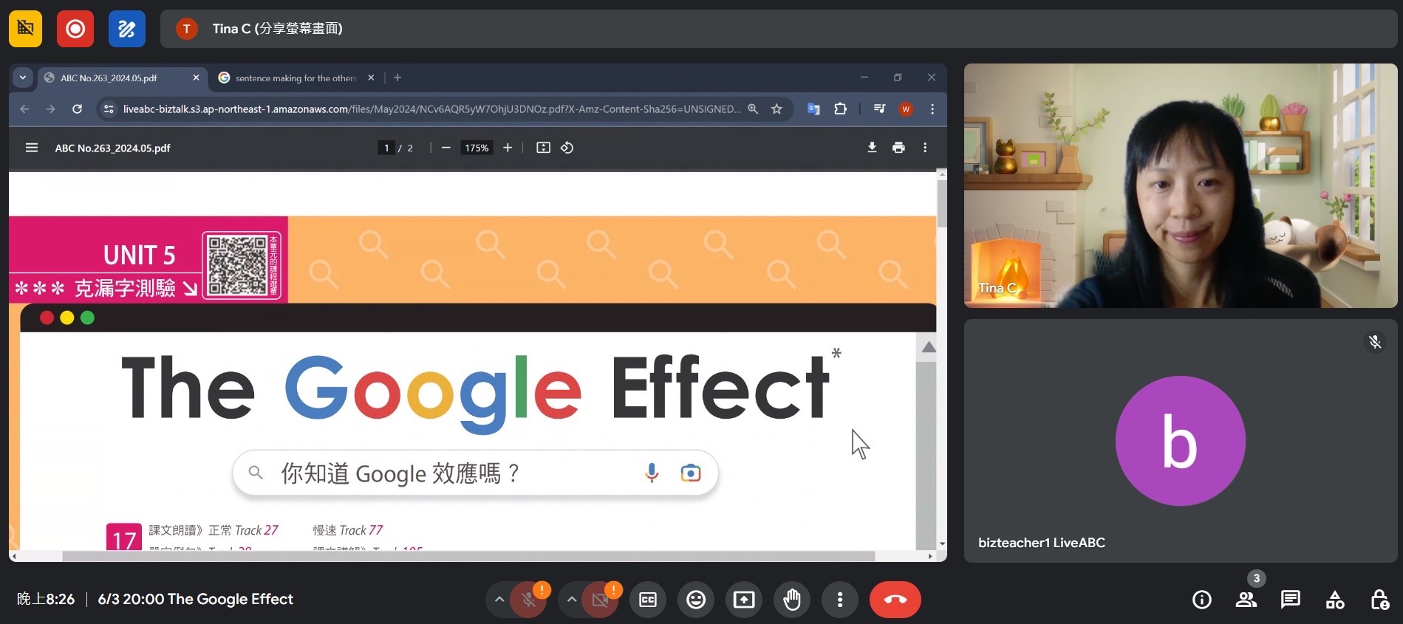Close the sentence making tab
1403x624 pixels.
coord(371,78)
